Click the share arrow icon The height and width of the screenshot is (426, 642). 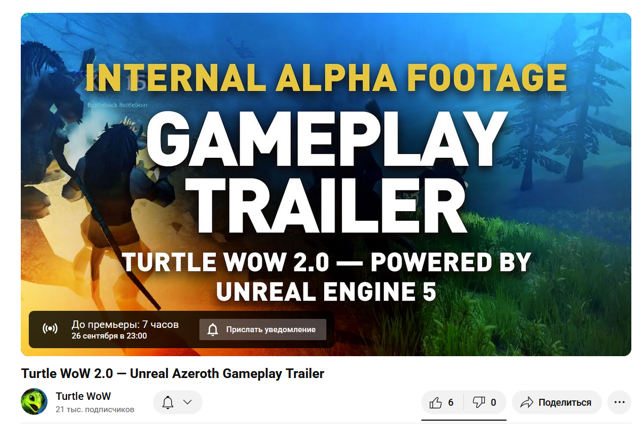pos(527,403)
